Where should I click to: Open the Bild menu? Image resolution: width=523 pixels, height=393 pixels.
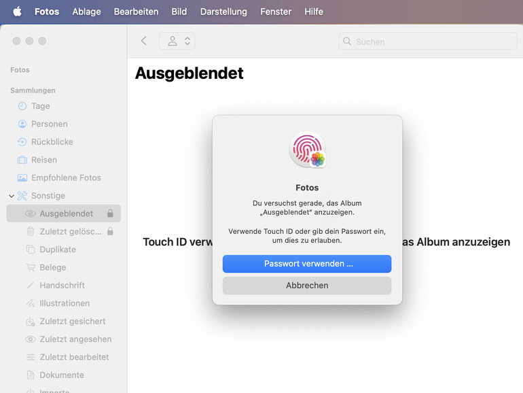[x=179, y=12]
